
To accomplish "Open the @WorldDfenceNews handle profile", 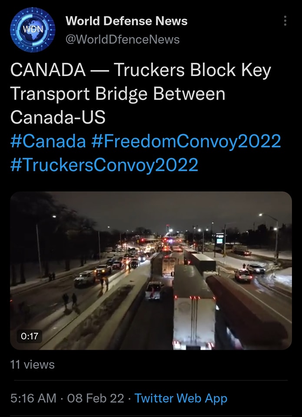I will pos(123,40).
